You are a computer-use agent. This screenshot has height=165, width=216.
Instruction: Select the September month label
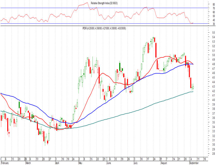click(194, 163)
